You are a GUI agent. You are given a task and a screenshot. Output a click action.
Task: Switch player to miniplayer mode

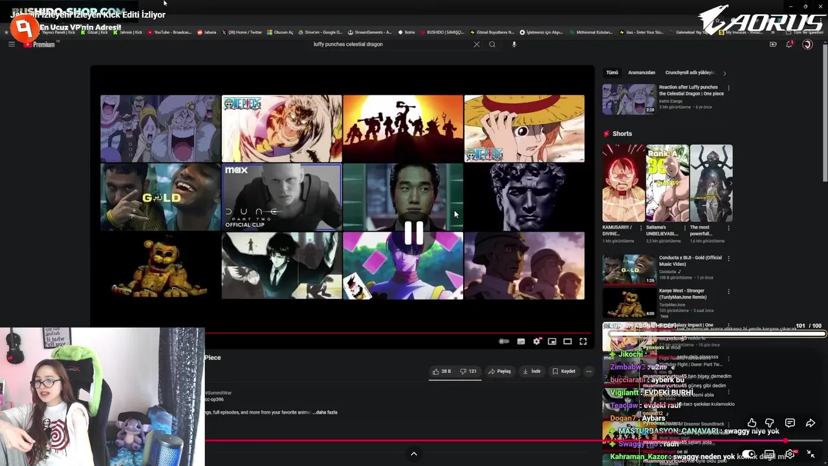[x=552, y=341]
